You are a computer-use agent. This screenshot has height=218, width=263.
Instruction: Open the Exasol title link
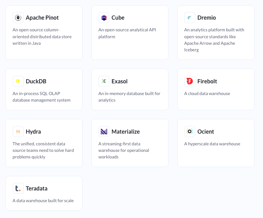(119, 81)
